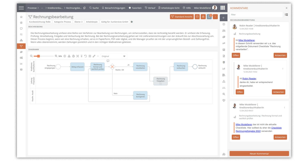This screenshot has width=308, height=161.
Task: Toggle comment tree view icon beside Filter
Action: (286, 15)
